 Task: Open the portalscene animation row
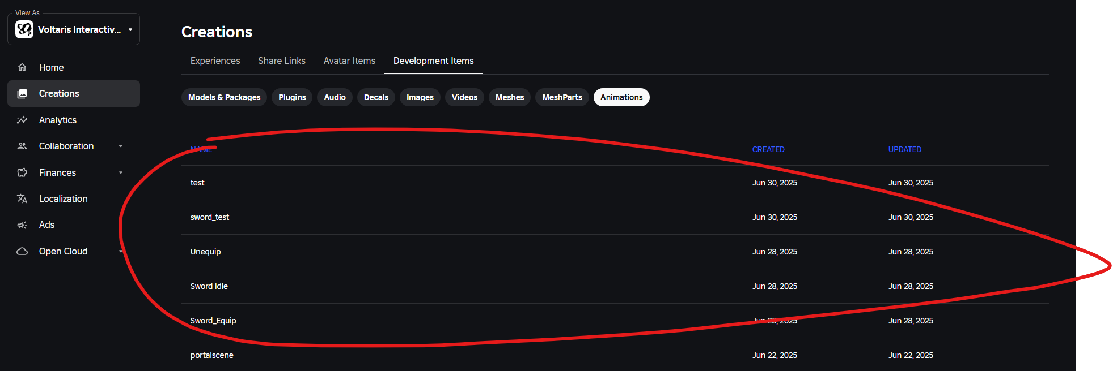coord(615,355)
